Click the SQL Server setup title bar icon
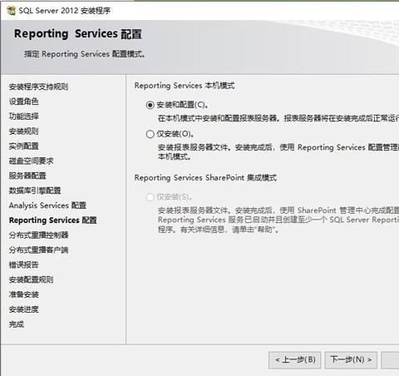The height and width of the screenshot is (376, 399). (11, 11)
